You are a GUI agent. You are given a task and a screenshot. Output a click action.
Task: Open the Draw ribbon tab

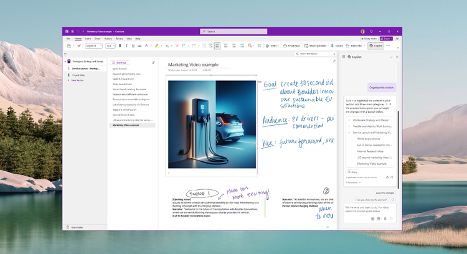(98, 39)
